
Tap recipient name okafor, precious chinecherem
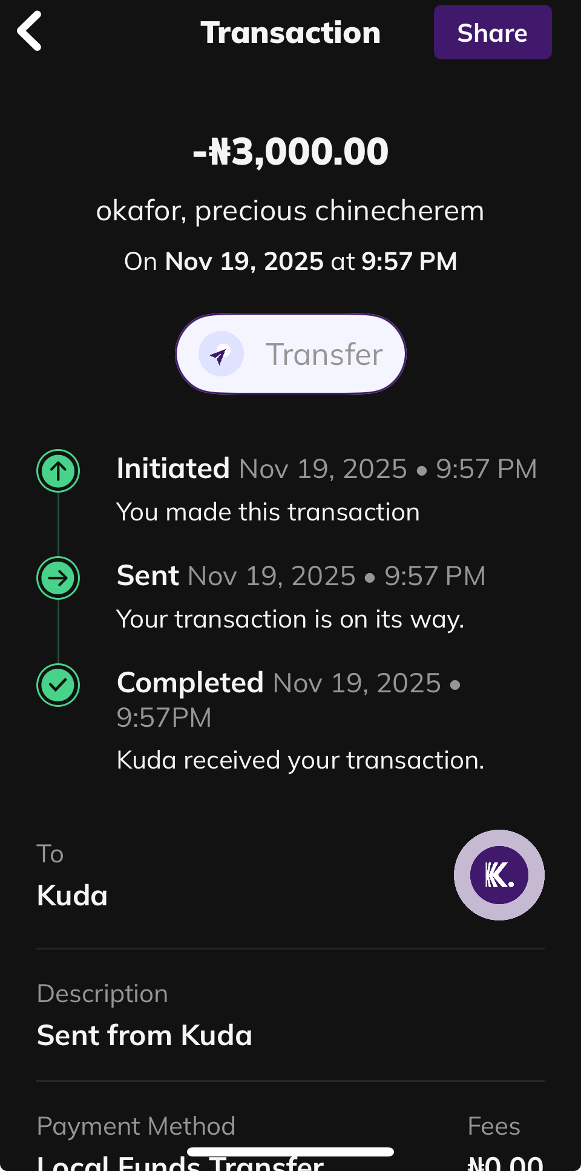[290, 211]
